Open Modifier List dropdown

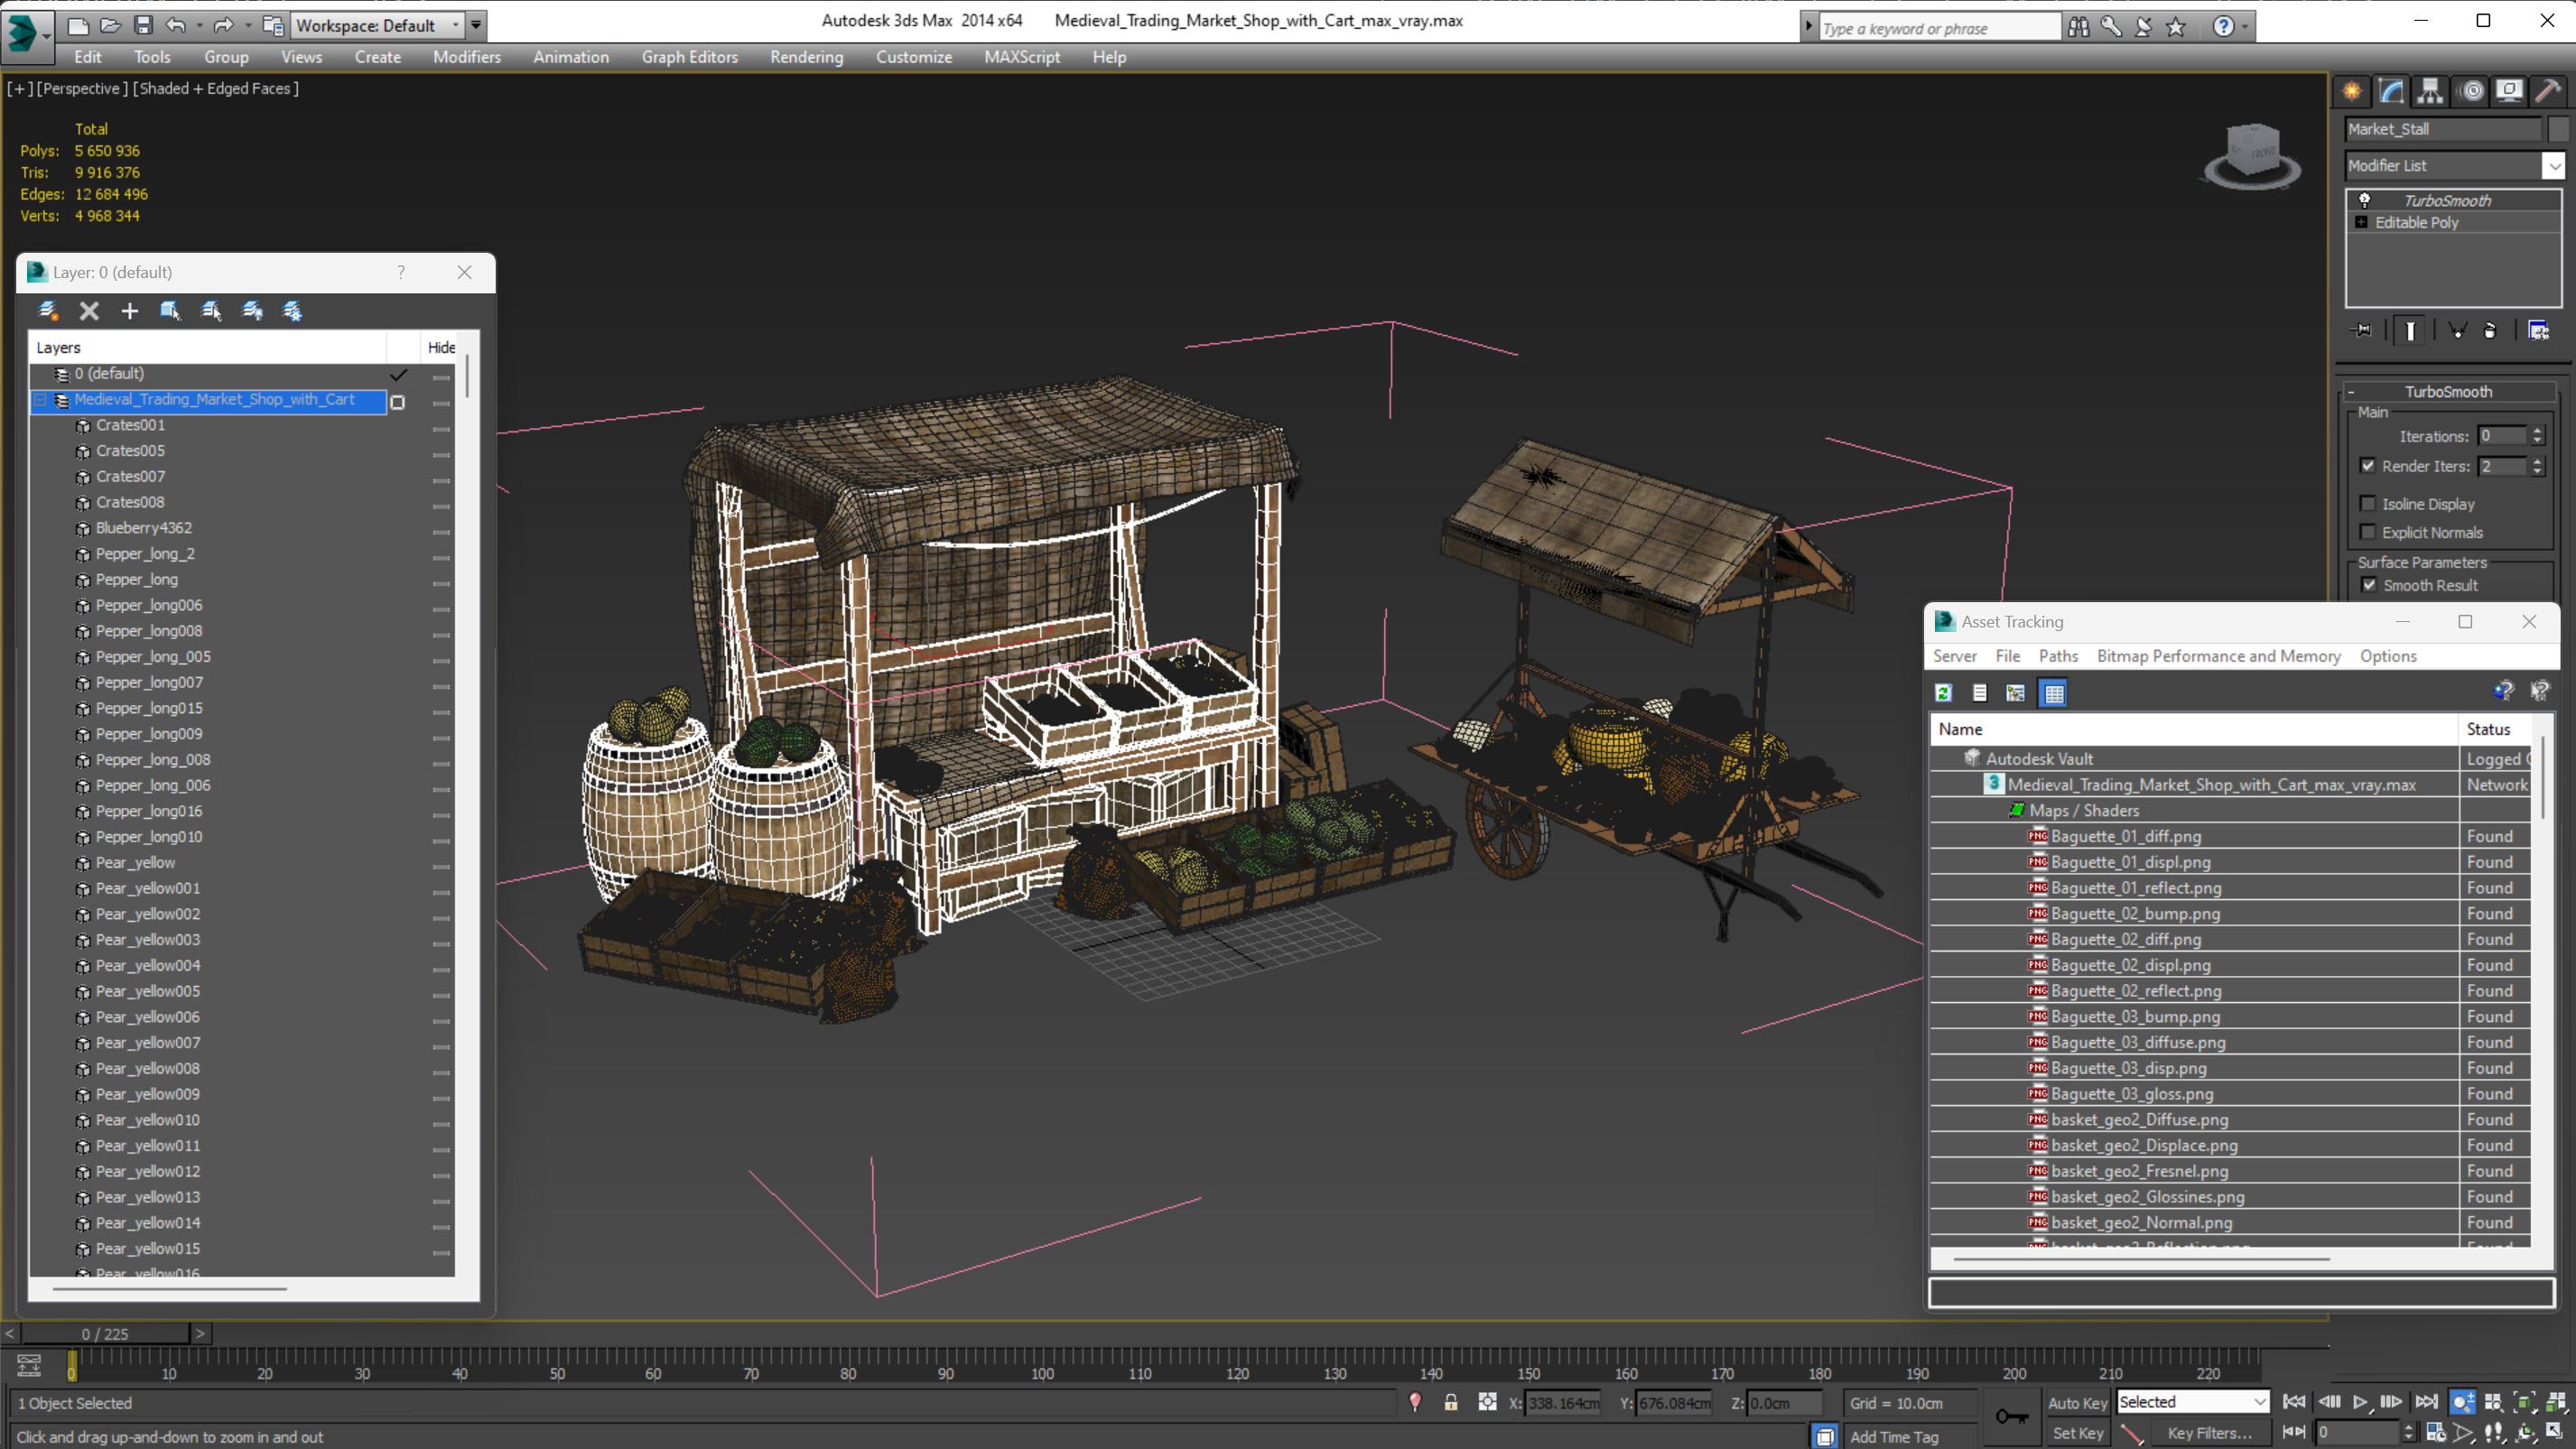(x=2553, y=165)
